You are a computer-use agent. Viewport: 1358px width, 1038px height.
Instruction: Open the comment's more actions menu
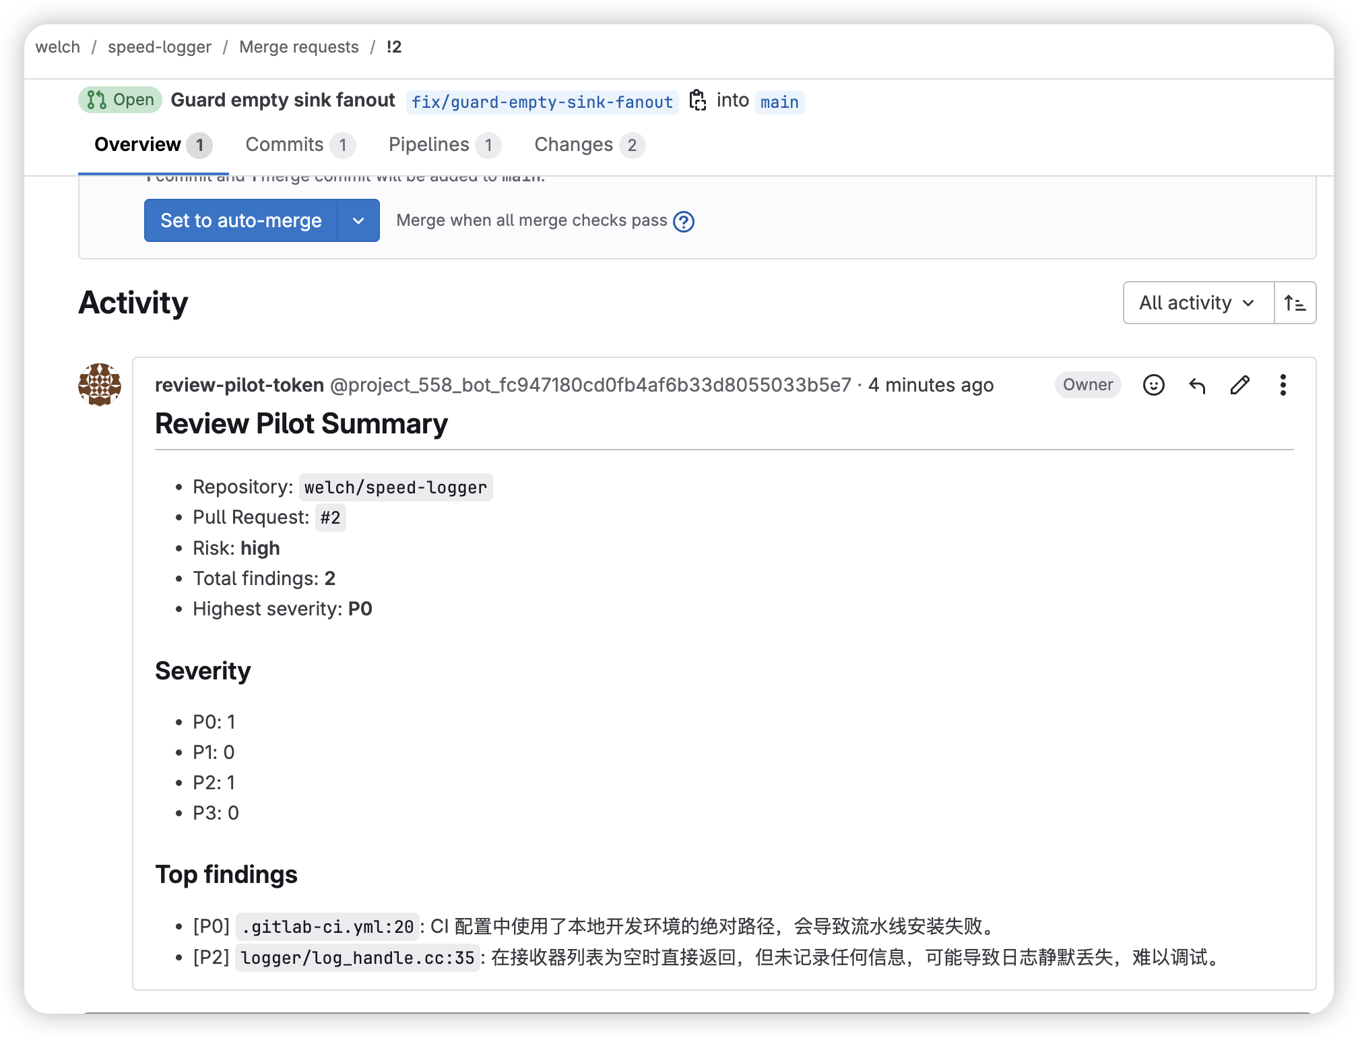tap(1283, 385)
